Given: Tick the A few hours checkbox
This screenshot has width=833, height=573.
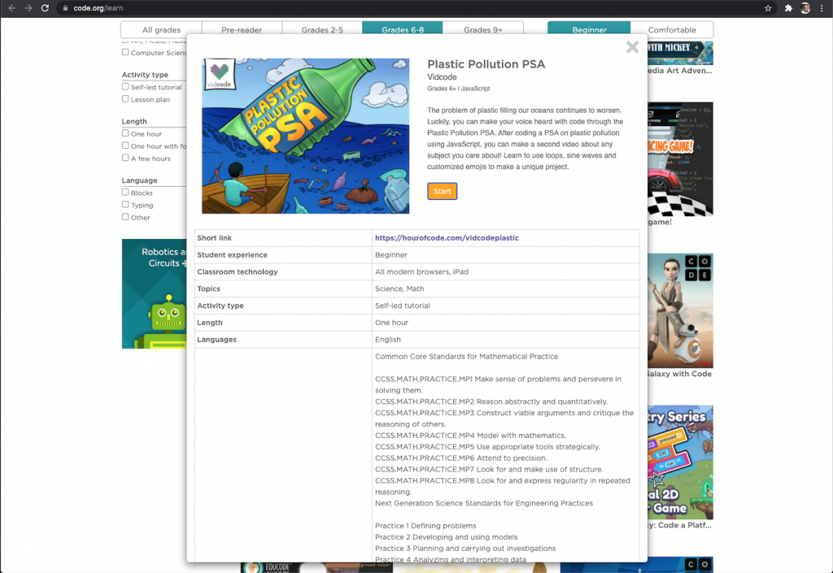Looking at the screenshot, I should [x=125, y=158].
